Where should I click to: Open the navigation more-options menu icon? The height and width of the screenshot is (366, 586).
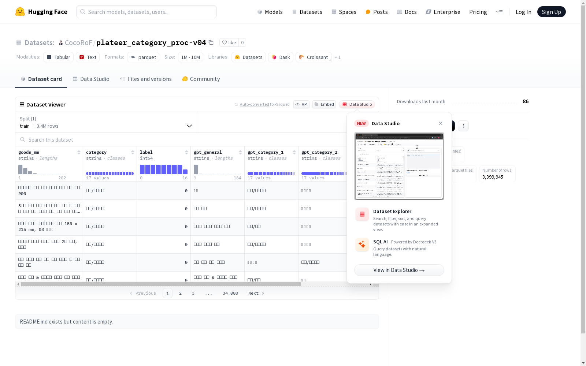coord(499,12)
